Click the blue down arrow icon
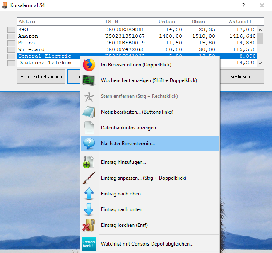Image resolution: width=272 pixels, height=253 pixels. (89, 209)
